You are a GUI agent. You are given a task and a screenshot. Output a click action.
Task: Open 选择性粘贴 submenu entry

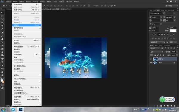coord(27,28)
